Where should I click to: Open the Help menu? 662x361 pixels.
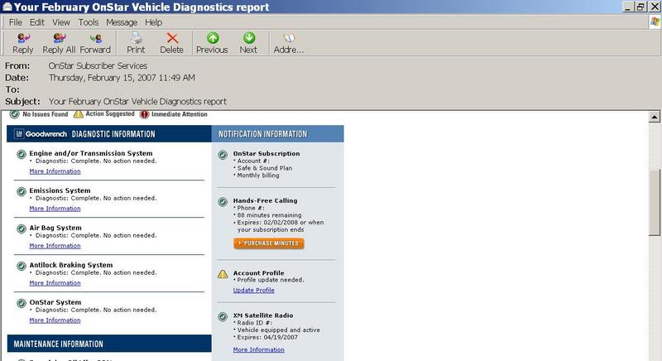click(153, 22)
